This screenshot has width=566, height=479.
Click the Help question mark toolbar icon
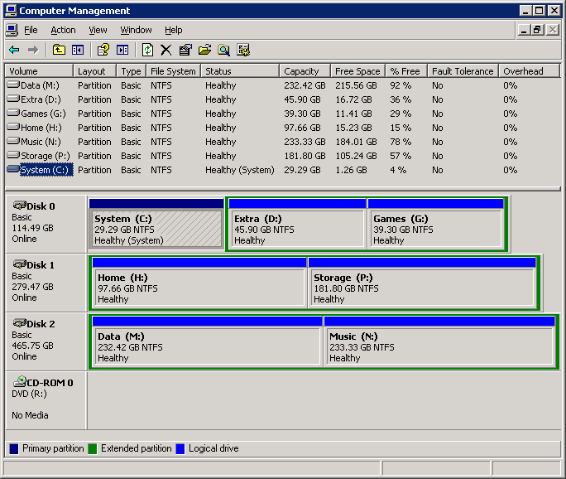click(103, 50)
